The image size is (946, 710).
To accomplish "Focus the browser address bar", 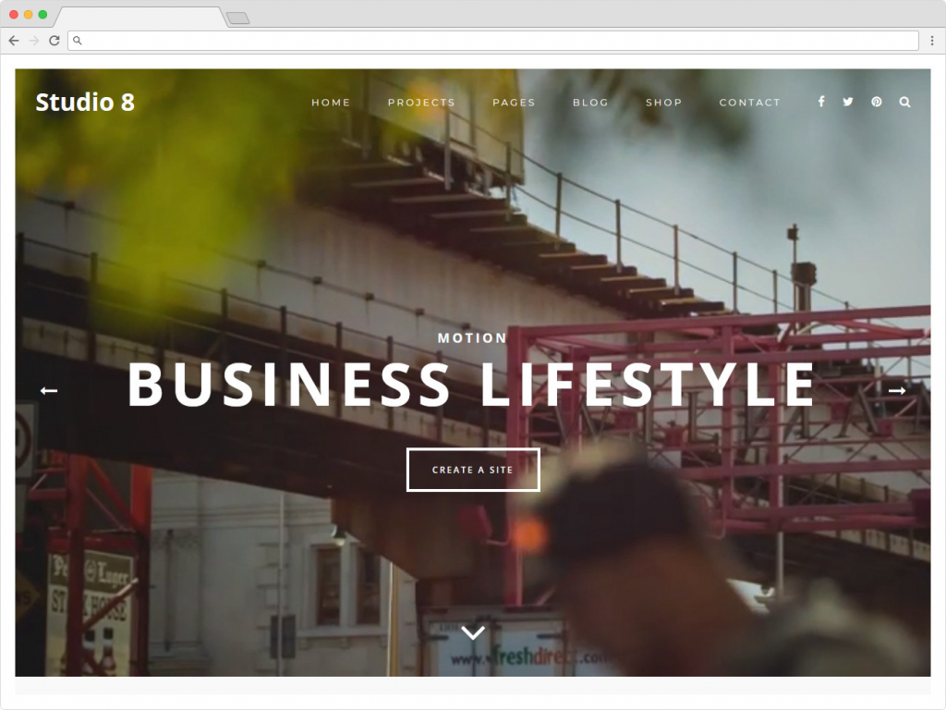I will point(493,41).
